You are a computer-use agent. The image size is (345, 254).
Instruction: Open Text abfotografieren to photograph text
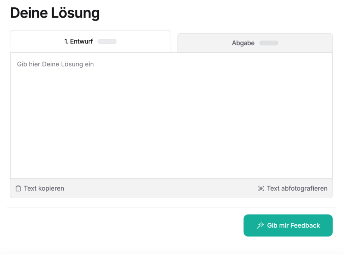pyautogui.click(x=293, y=189)
